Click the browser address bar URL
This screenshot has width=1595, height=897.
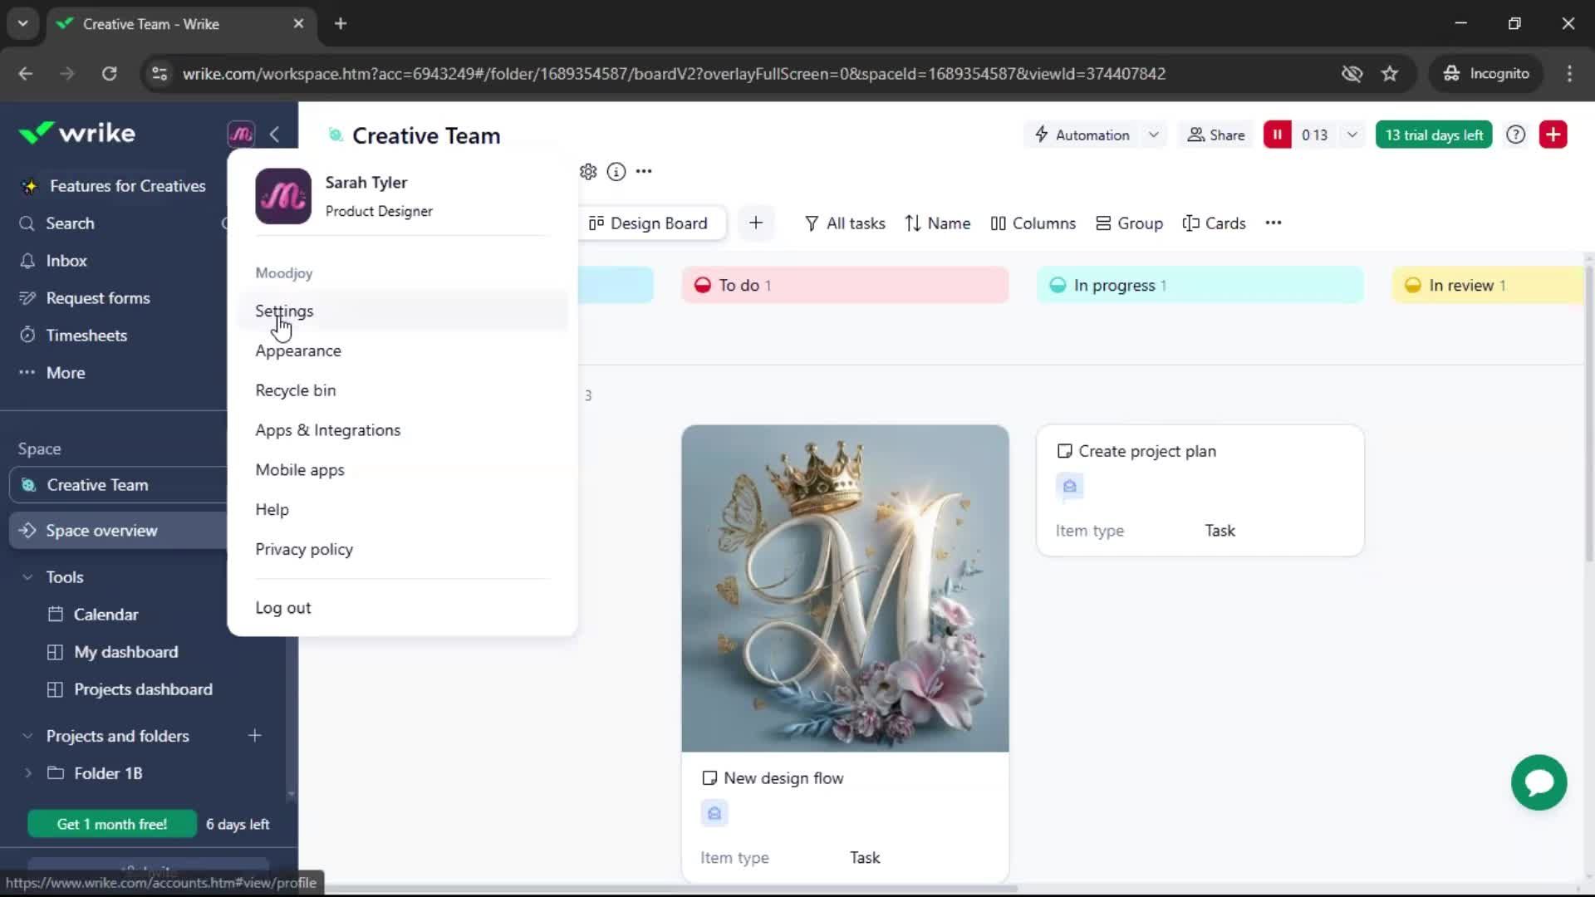coord(674,74)
